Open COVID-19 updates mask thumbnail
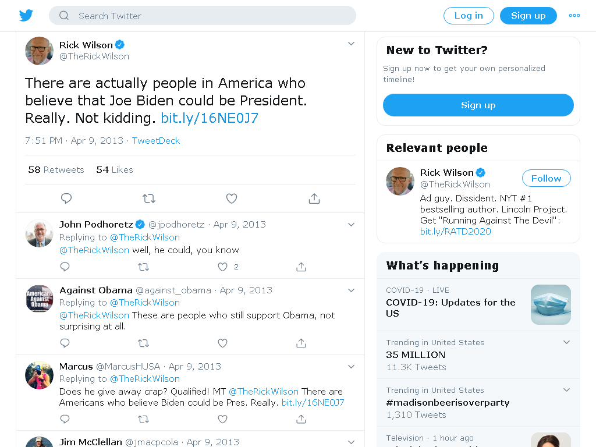 click(x=551, y=304)
